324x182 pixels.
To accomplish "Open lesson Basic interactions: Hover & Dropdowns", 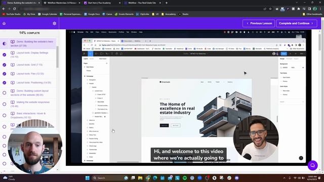I will tap(28, 115).
